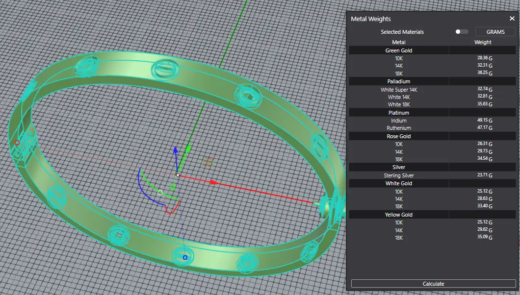The height and width of the screenshot is (295, 520).
Task: Select the green Y-axis gumball arrow
Action: (188, 149)
